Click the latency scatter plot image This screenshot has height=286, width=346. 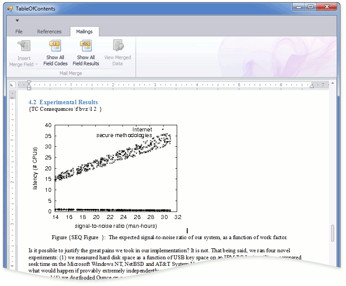click(107, 176)
